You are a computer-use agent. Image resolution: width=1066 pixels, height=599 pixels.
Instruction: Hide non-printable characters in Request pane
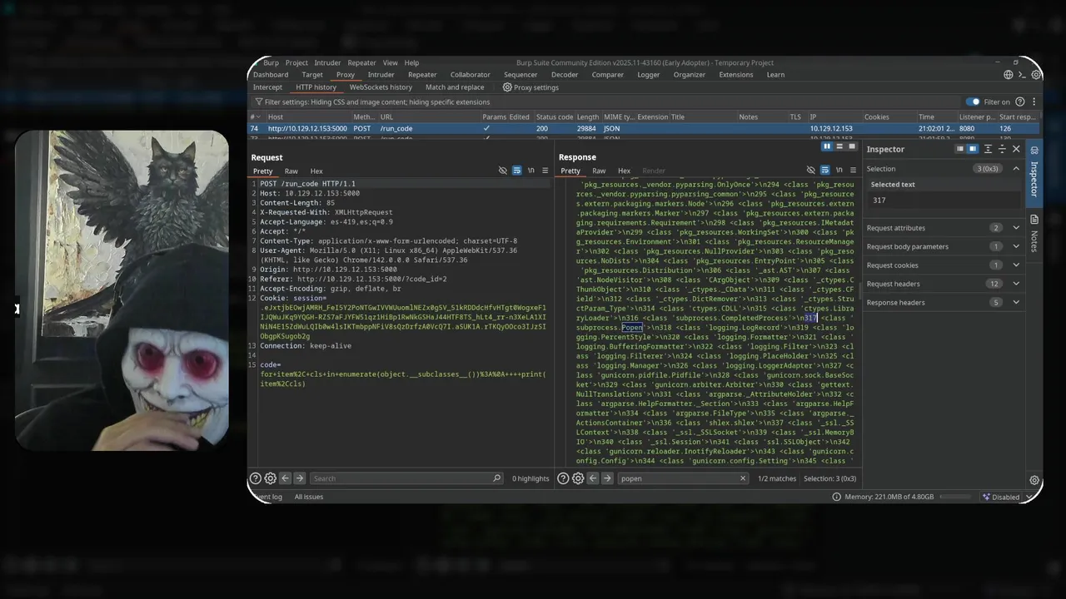coord(502,171)
